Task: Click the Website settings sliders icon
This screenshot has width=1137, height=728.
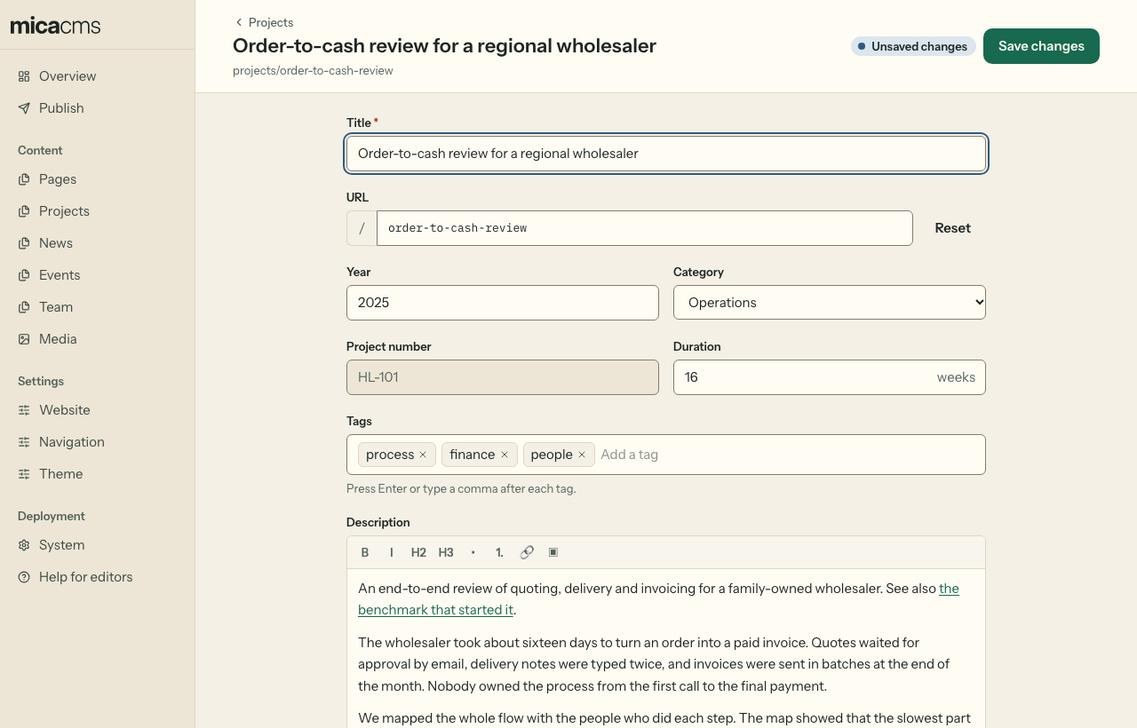Action: pos(24,410)
